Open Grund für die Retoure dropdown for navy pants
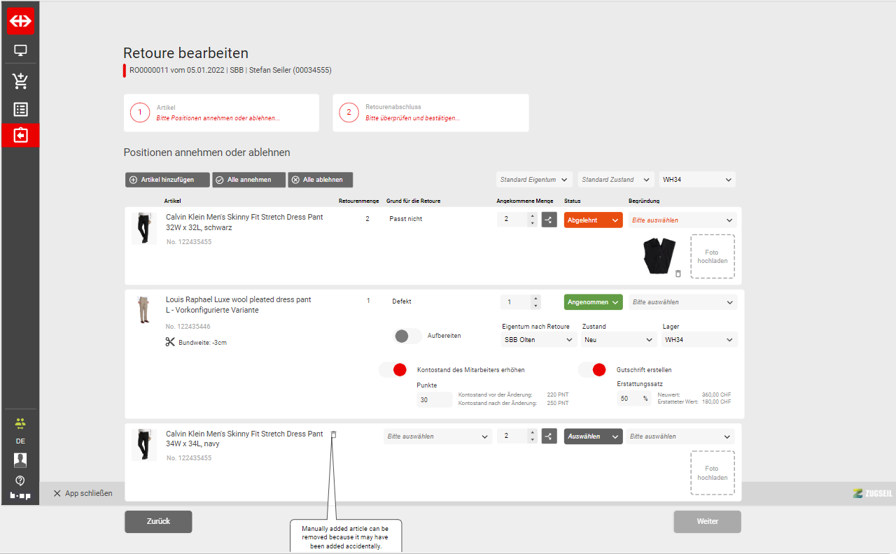The image size is (896, 554). click(x=437, y=436)
